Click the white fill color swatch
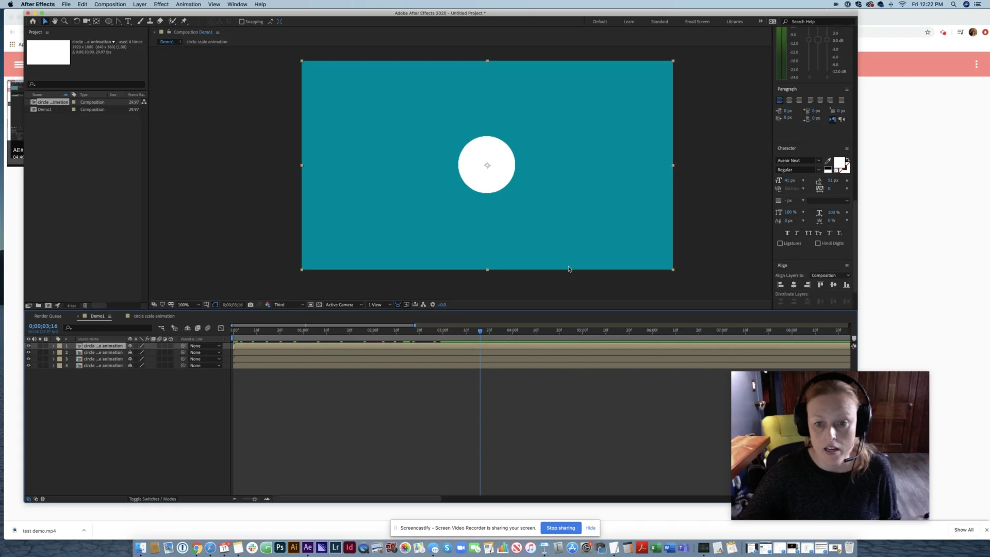 pyautogui.click(x=839, y=163)
